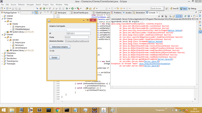Toggle Show Console on standard output change
Image resolution: width=202 pixels, height=113 pixels.
177,16
